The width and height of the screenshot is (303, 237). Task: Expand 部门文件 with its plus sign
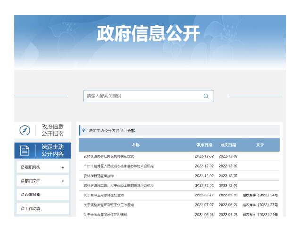(62, 181)
